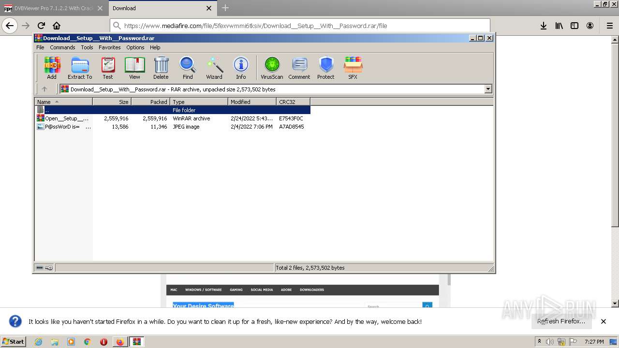Viewport: 619px width, 348px height.
Task: Create SFX self-extracting archive
Action: pos(353,68)
